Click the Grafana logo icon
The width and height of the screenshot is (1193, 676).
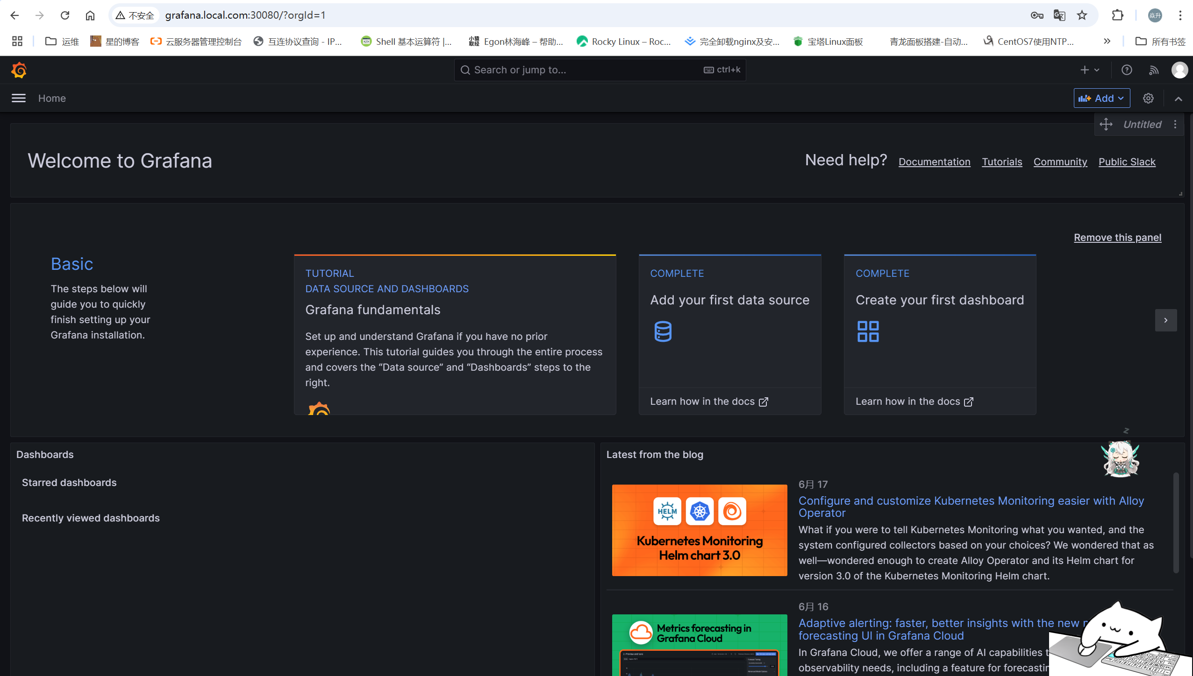pyautogui.click(x=19, y=70)
